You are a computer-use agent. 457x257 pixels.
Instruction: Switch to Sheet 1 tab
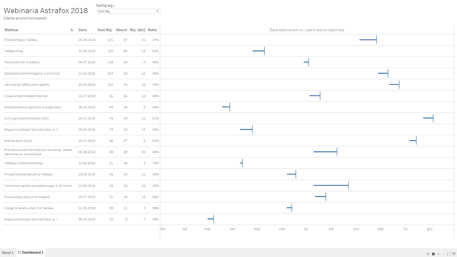tap(8, 252)
